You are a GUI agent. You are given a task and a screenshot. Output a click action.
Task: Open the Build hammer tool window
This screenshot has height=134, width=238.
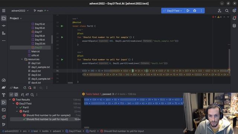[x=4, y=95]
